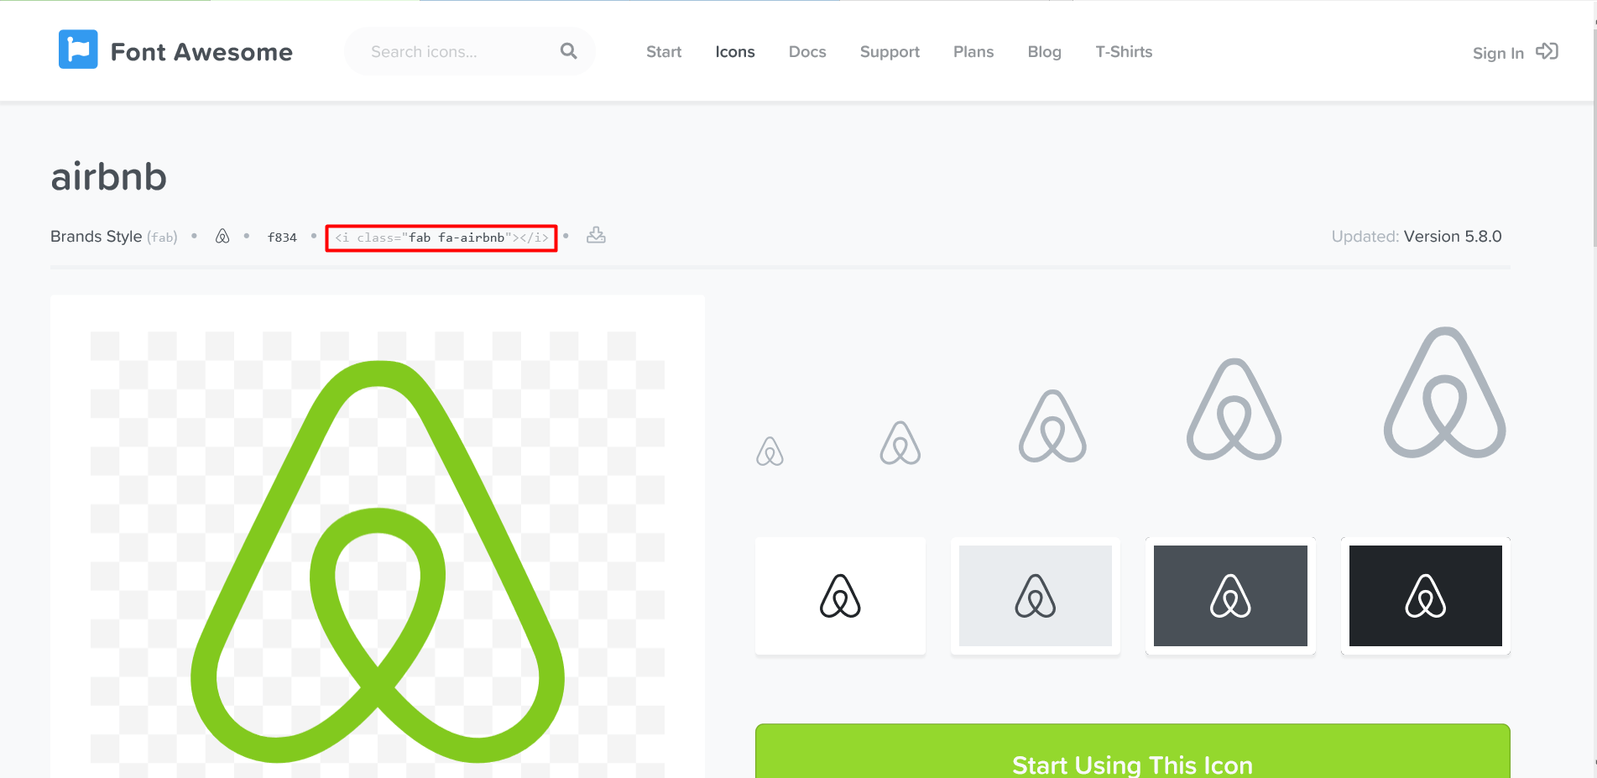
Task: Select the largest gray airbnb size sample
Action: pos(1445,393)
